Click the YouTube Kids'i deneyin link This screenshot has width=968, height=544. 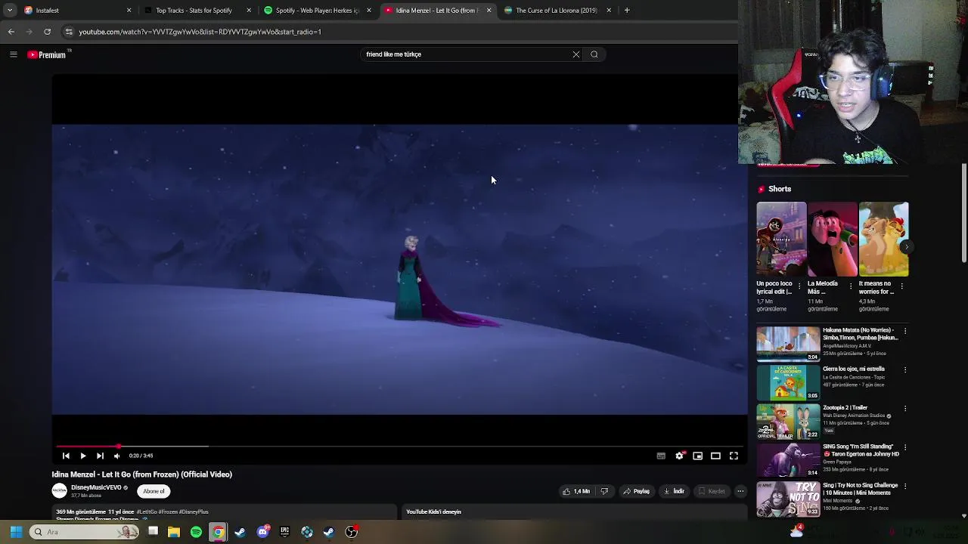[433, 512]
